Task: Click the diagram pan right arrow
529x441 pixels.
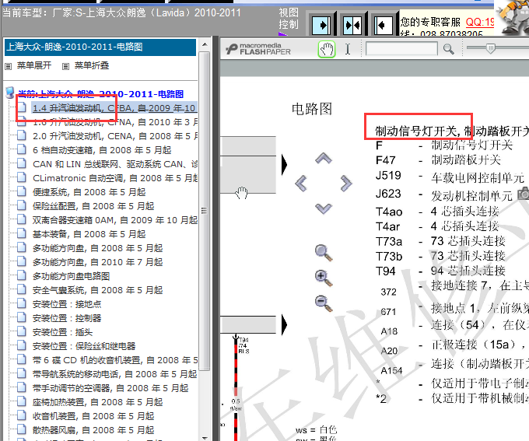Action: point(346,184)
